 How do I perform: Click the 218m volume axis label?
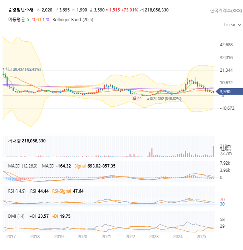225,146
